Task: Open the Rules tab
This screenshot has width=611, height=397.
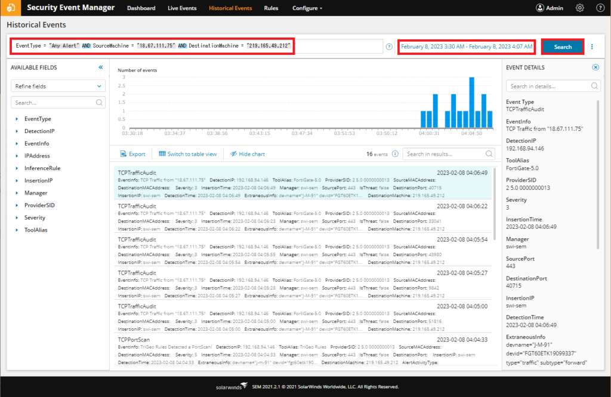Action: (271, 8)
